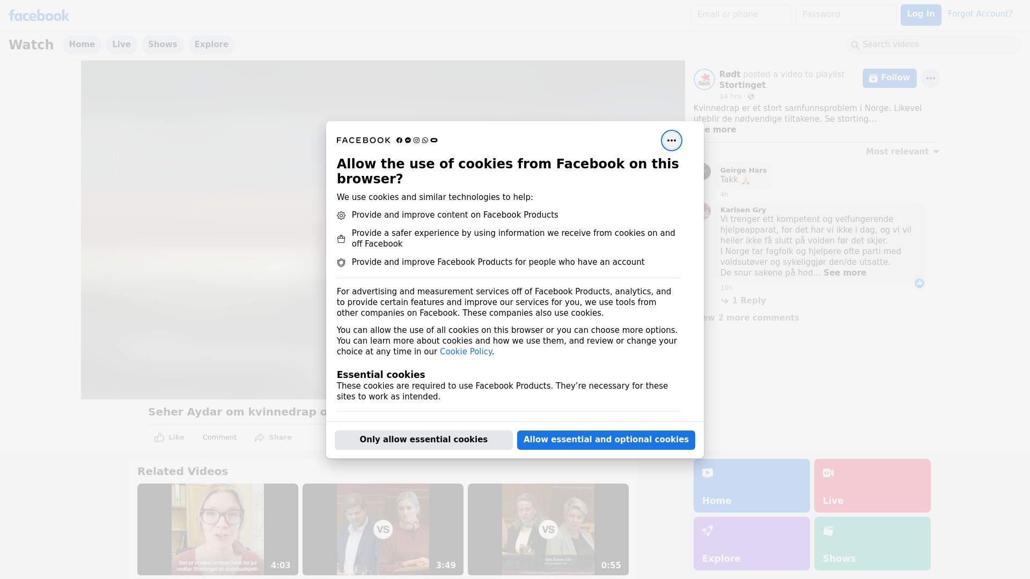The height and width of the screenshot is (579, 1030).
Task: Click Only allow essential cookies
Action: [x=423, y=440]
